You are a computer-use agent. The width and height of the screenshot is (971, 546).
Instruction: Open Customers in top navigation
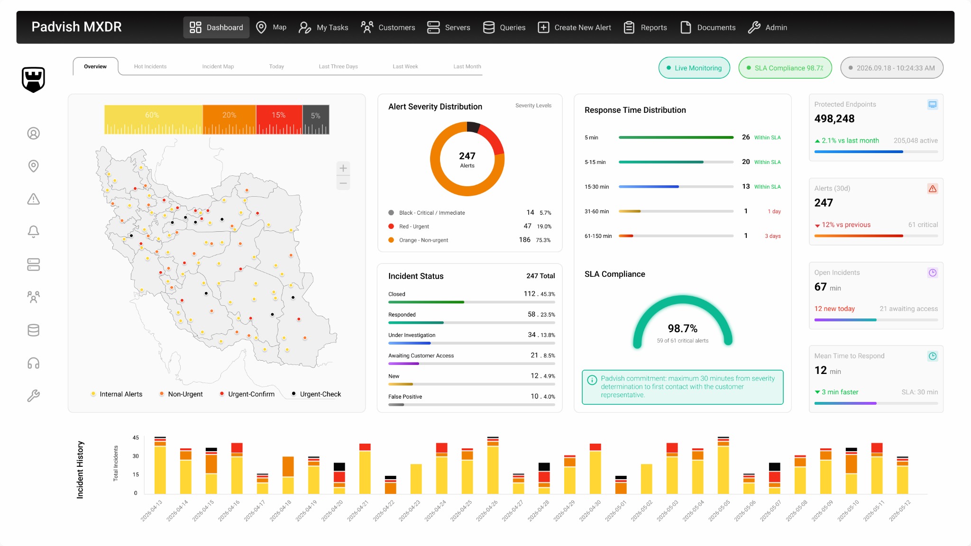click(x=387, y=27)
